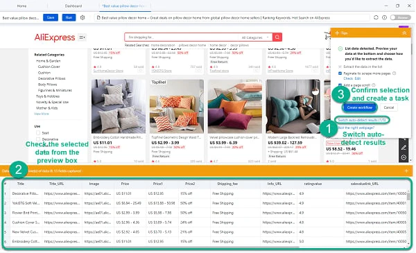Click Switch auto-detect results link
This screenshot has width=416, height=253.
(x=362, y=120)
